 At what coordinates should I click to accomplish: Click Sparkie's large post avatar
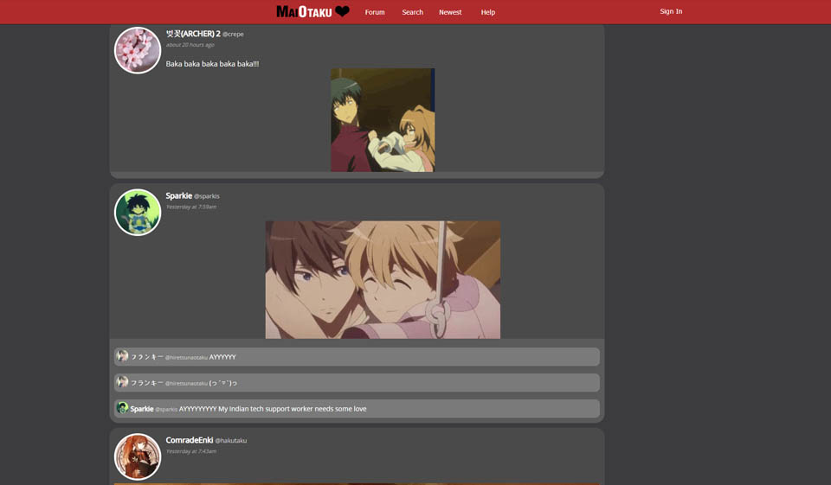click(x=138, y=212)
